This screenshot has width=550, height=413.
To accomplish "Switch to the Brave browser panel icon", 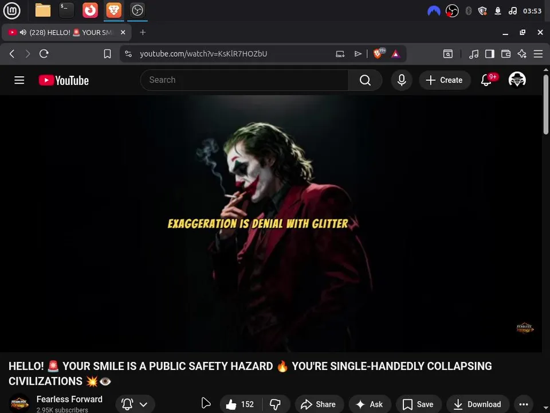I will 113,10.
